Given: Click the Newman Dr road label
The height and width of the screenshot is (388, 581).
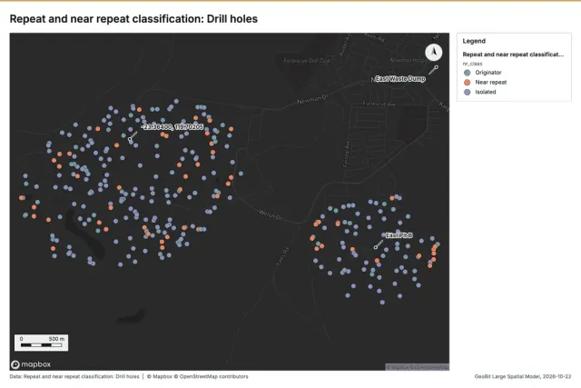Looking at the screenshot, I should coord(312,99).
